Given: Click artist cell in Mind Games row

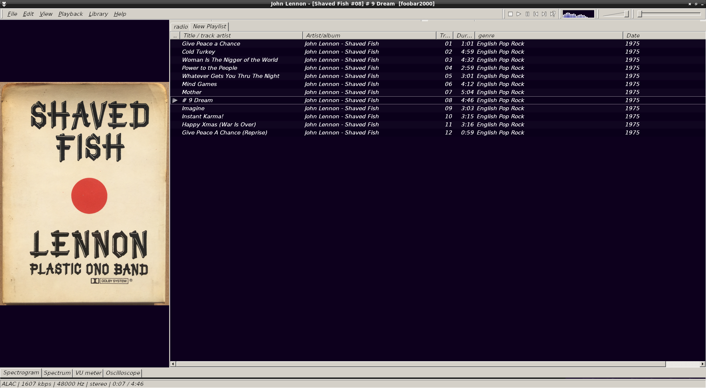Looking at the screenshot, I should click(342, 84).
